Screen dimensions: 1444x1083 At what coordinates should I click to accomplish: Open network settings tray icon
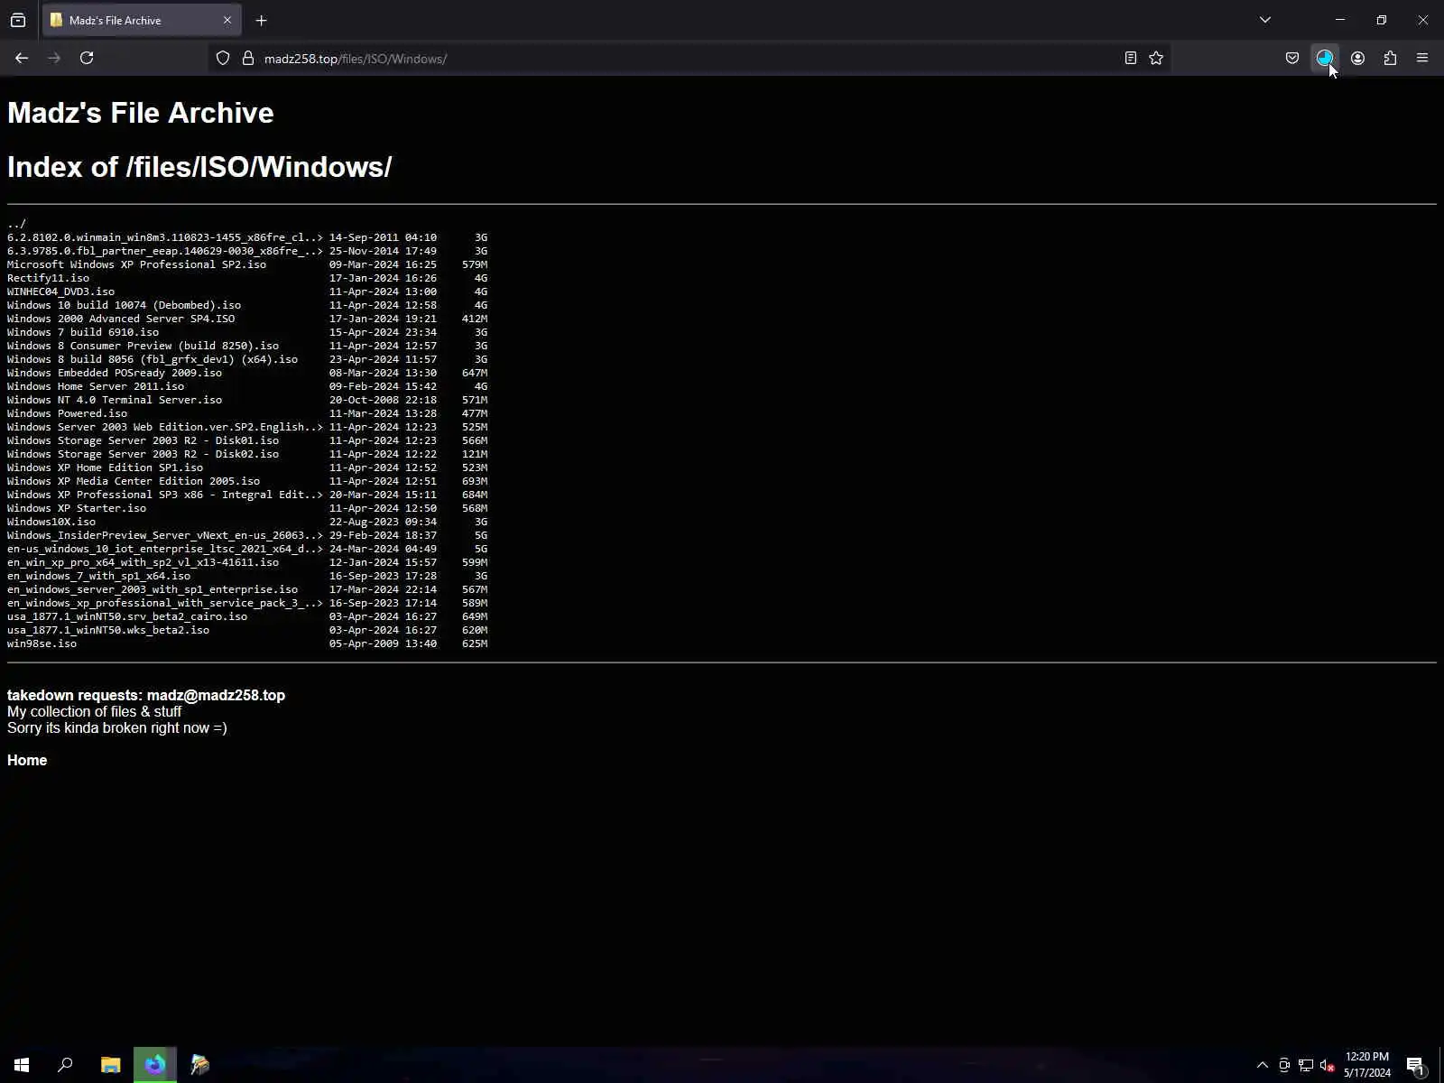(x=1306, y=1066)
